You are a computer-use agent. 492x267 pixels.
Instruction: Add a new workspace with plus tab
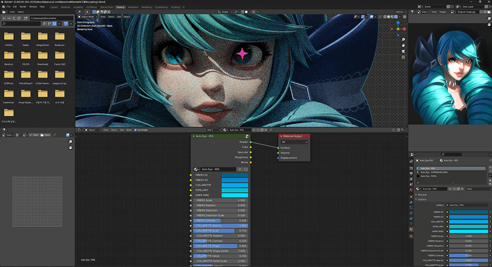pos(184,7)
